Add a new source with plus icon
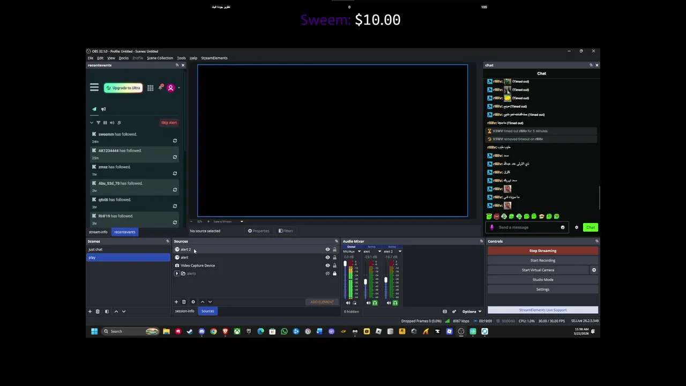Screen dimensions: 686x386 point(176,302)
